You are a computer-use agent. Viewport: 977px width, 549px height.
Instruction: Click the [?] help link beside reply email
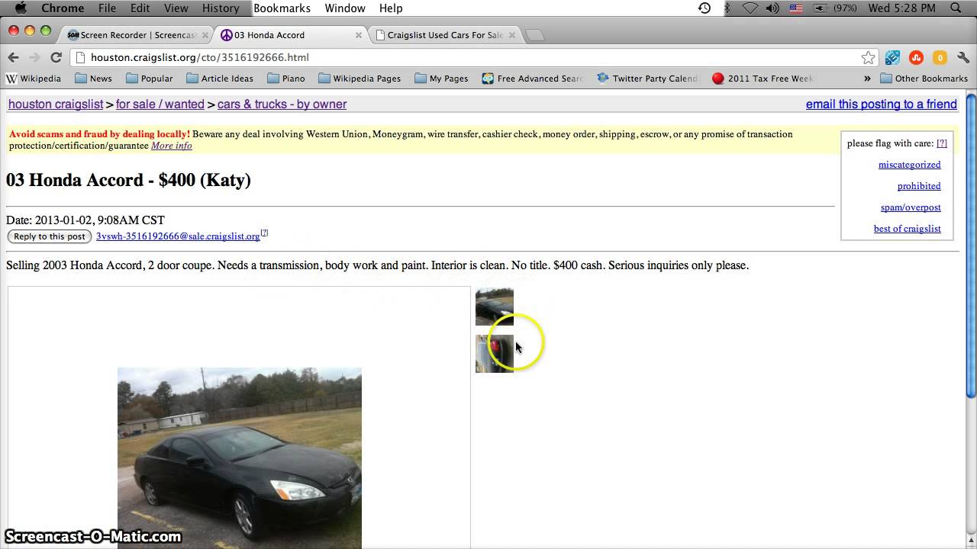[x=264, y=233]
